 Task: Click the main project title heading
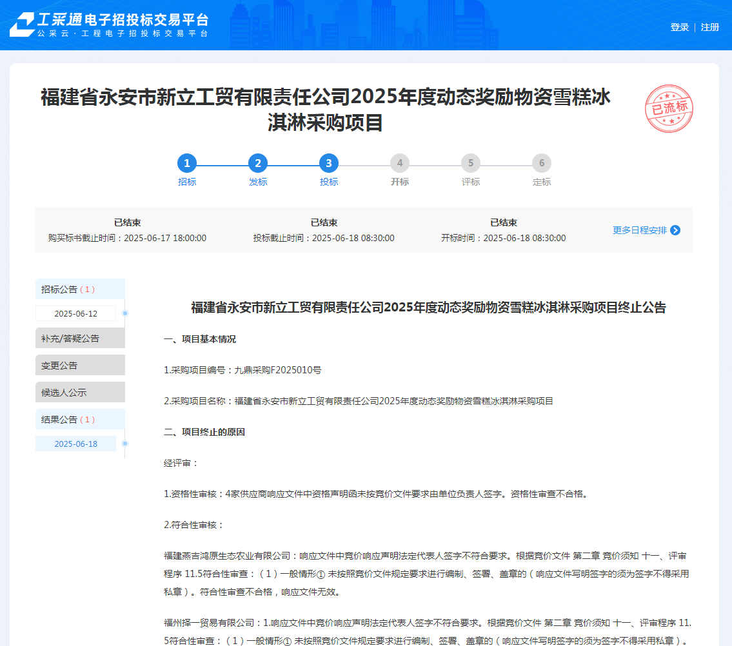[x=326, y=110]
